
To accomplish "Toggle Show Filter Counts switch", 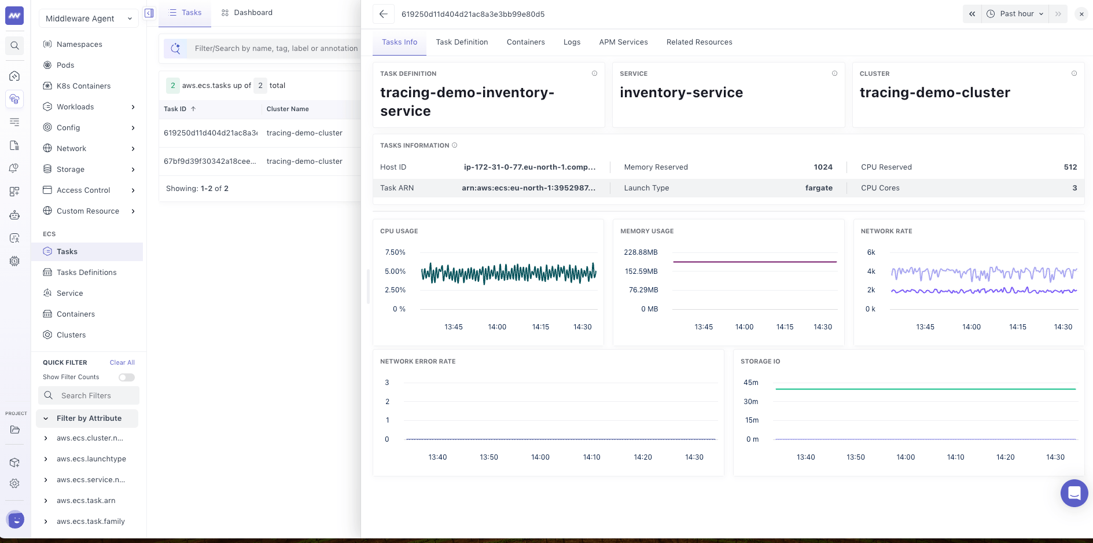I will pyautogui.click(x=127, y=377).
